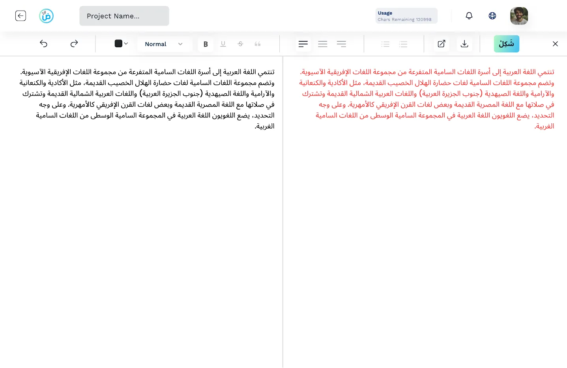Click the green شَكِل diacritize button
The image size is (567, 368).
coord(507,44)
